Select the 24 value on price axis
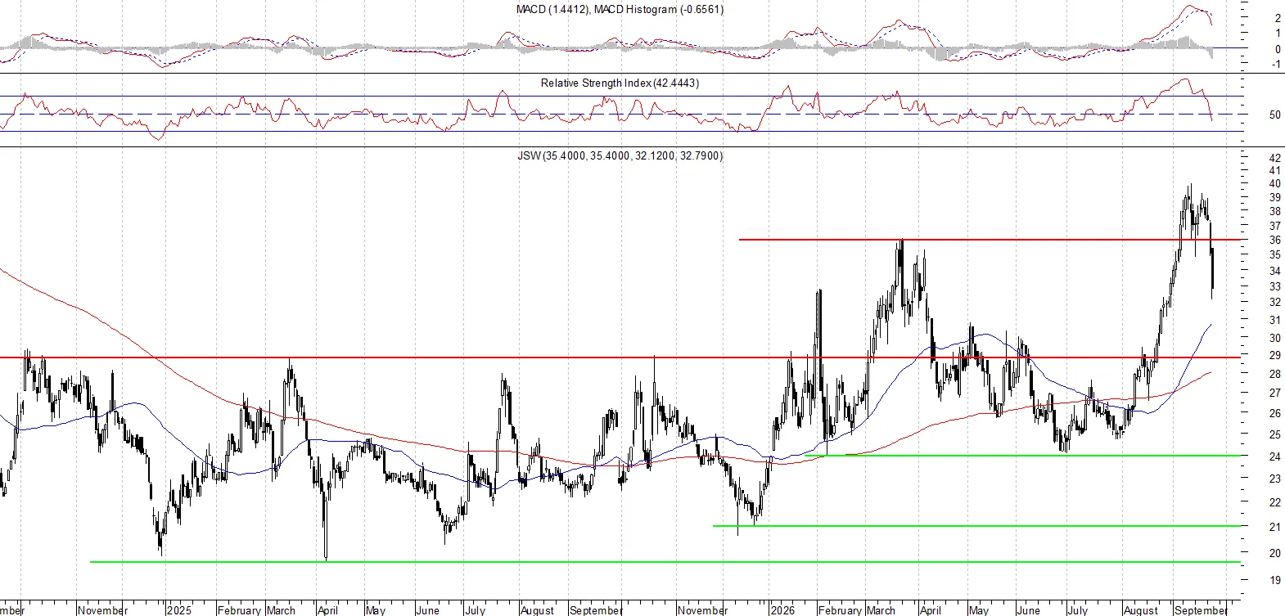 click(1274, 456)
